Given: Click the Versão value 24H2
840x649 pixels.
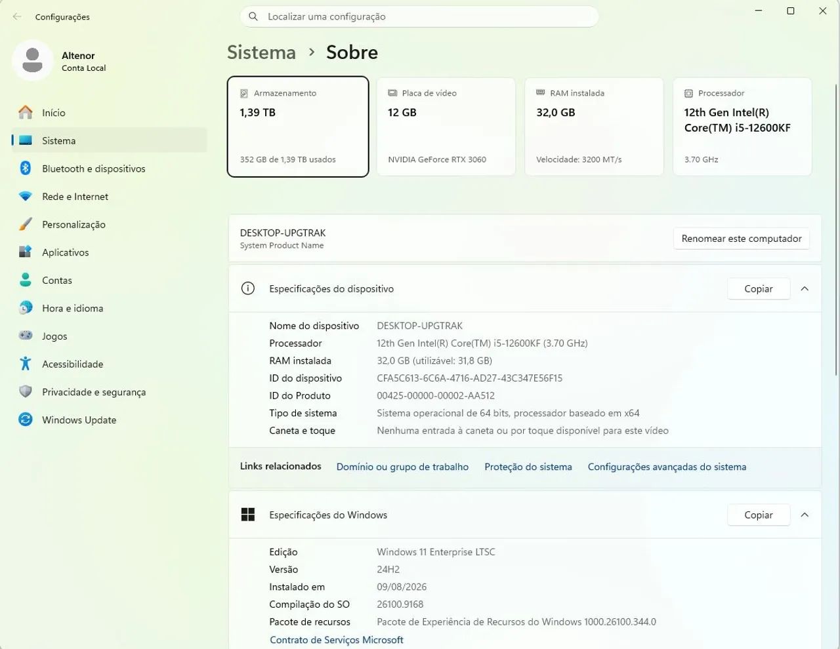Looking at the screenshot, I should 388,570.
